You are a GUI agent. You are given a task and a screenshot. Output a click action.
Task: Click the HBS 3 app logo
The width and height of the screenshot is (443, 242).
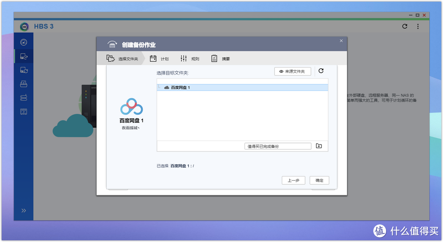pyautogui.click(x=25, y=27)
